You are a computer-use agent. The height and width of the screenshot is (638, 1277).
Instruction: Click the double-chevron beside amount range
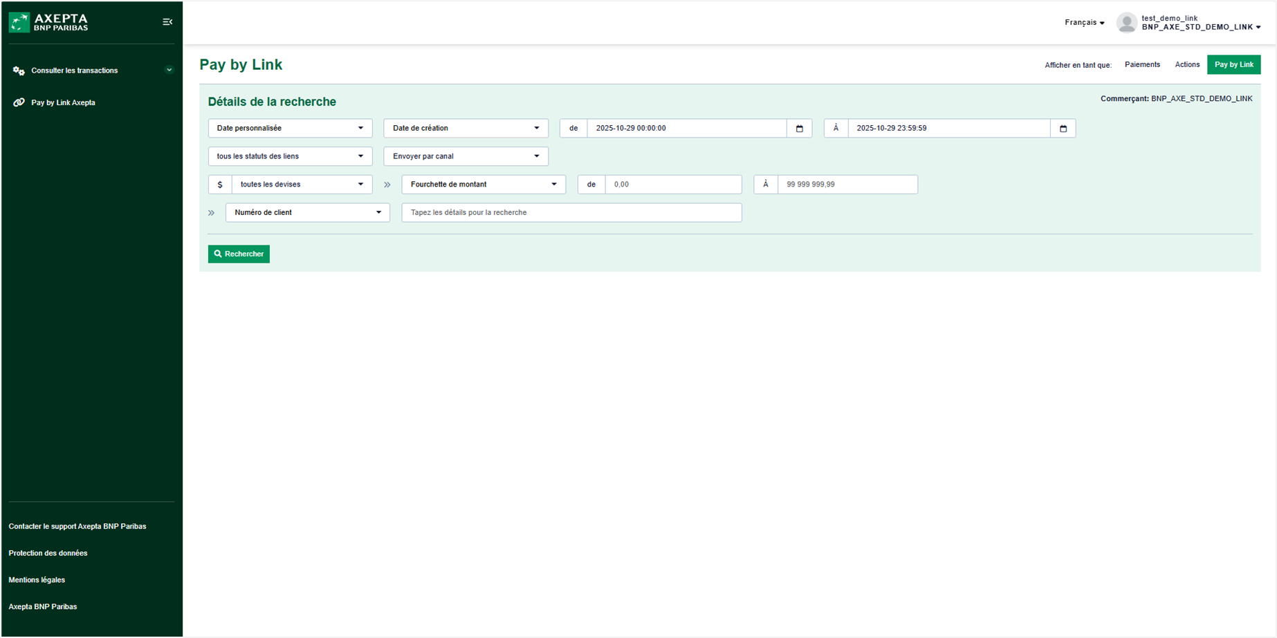coord(387,185)
